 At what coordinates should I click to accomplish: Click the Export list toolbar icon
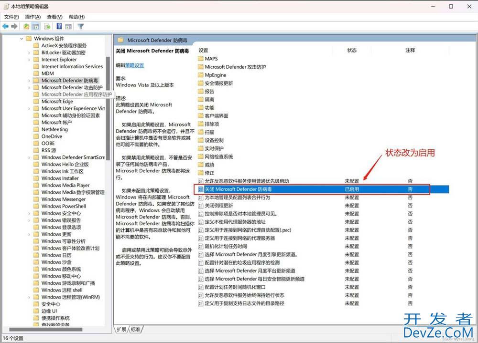[47, 27]
